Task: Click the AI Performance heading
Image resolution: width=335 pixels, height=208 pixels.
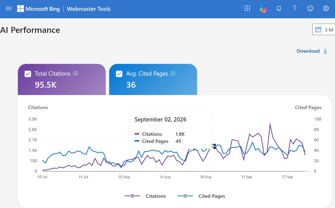Action: 30,30
